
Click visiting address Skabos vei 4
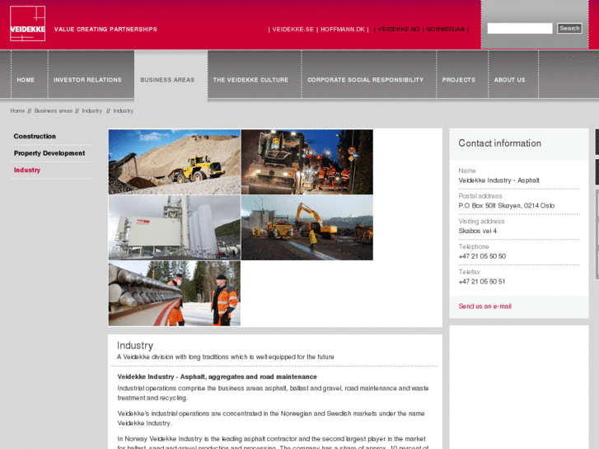tap(478, 231)
